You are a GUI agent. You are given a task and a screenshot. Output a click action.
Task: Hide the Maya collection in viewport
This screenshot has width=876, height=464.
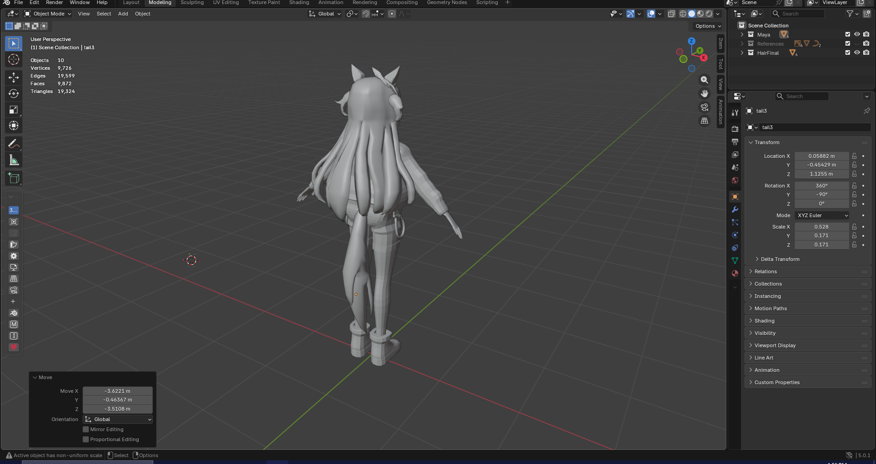[857, 35]
